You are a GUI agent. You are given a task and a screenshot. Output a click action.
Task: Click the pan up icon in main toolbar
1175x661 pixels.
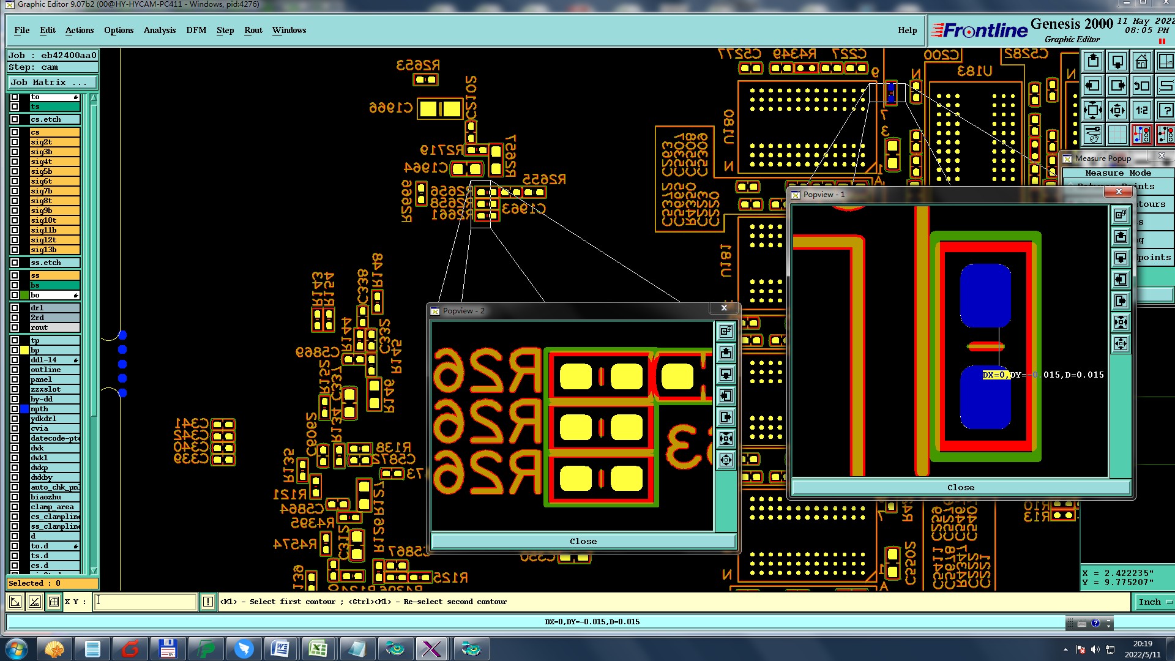click(x=1093, y=62)
